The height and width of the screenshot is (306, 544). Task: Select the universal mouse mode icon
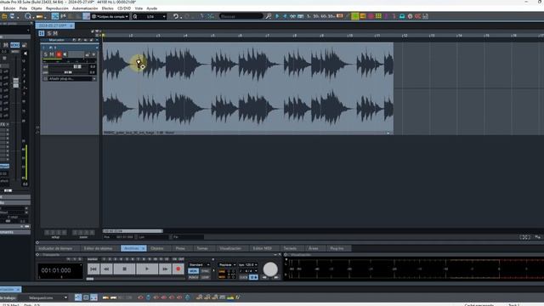click(54, 16)
